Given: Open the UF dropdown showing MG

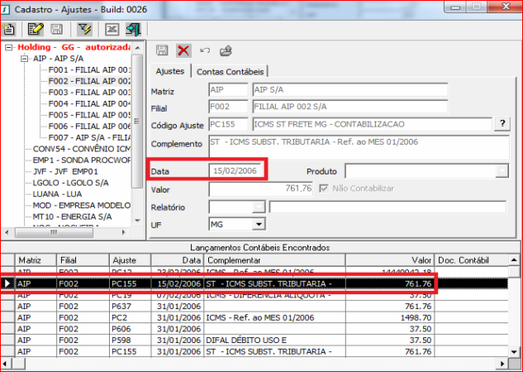Looking at the screenshot, I should pos(258,224).
